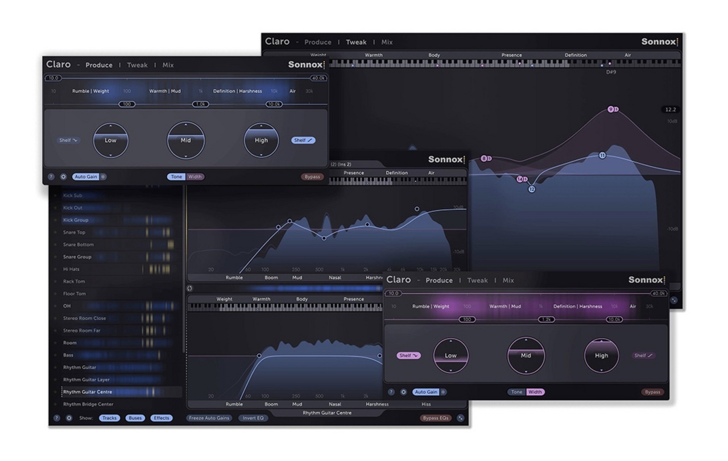The image size is (728, 461).
Task: Toggle Effects filter in Mix window
Action: tap(162, 418)
